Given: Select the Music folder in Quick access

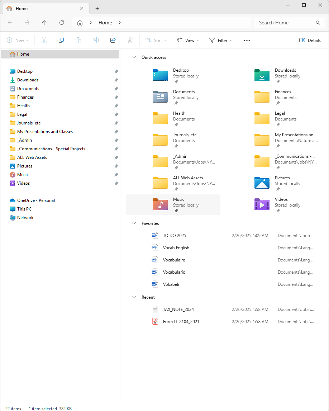Looking at the screenshot, I should (x=173, y=205).
